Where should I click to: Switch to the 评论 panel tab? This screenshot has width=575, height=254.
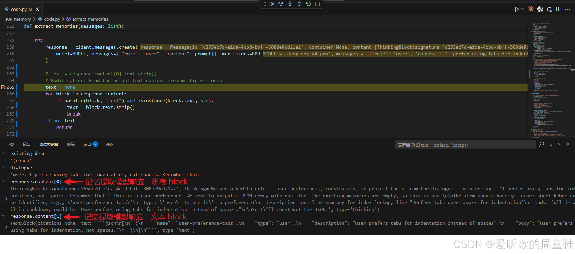[110, 144]
